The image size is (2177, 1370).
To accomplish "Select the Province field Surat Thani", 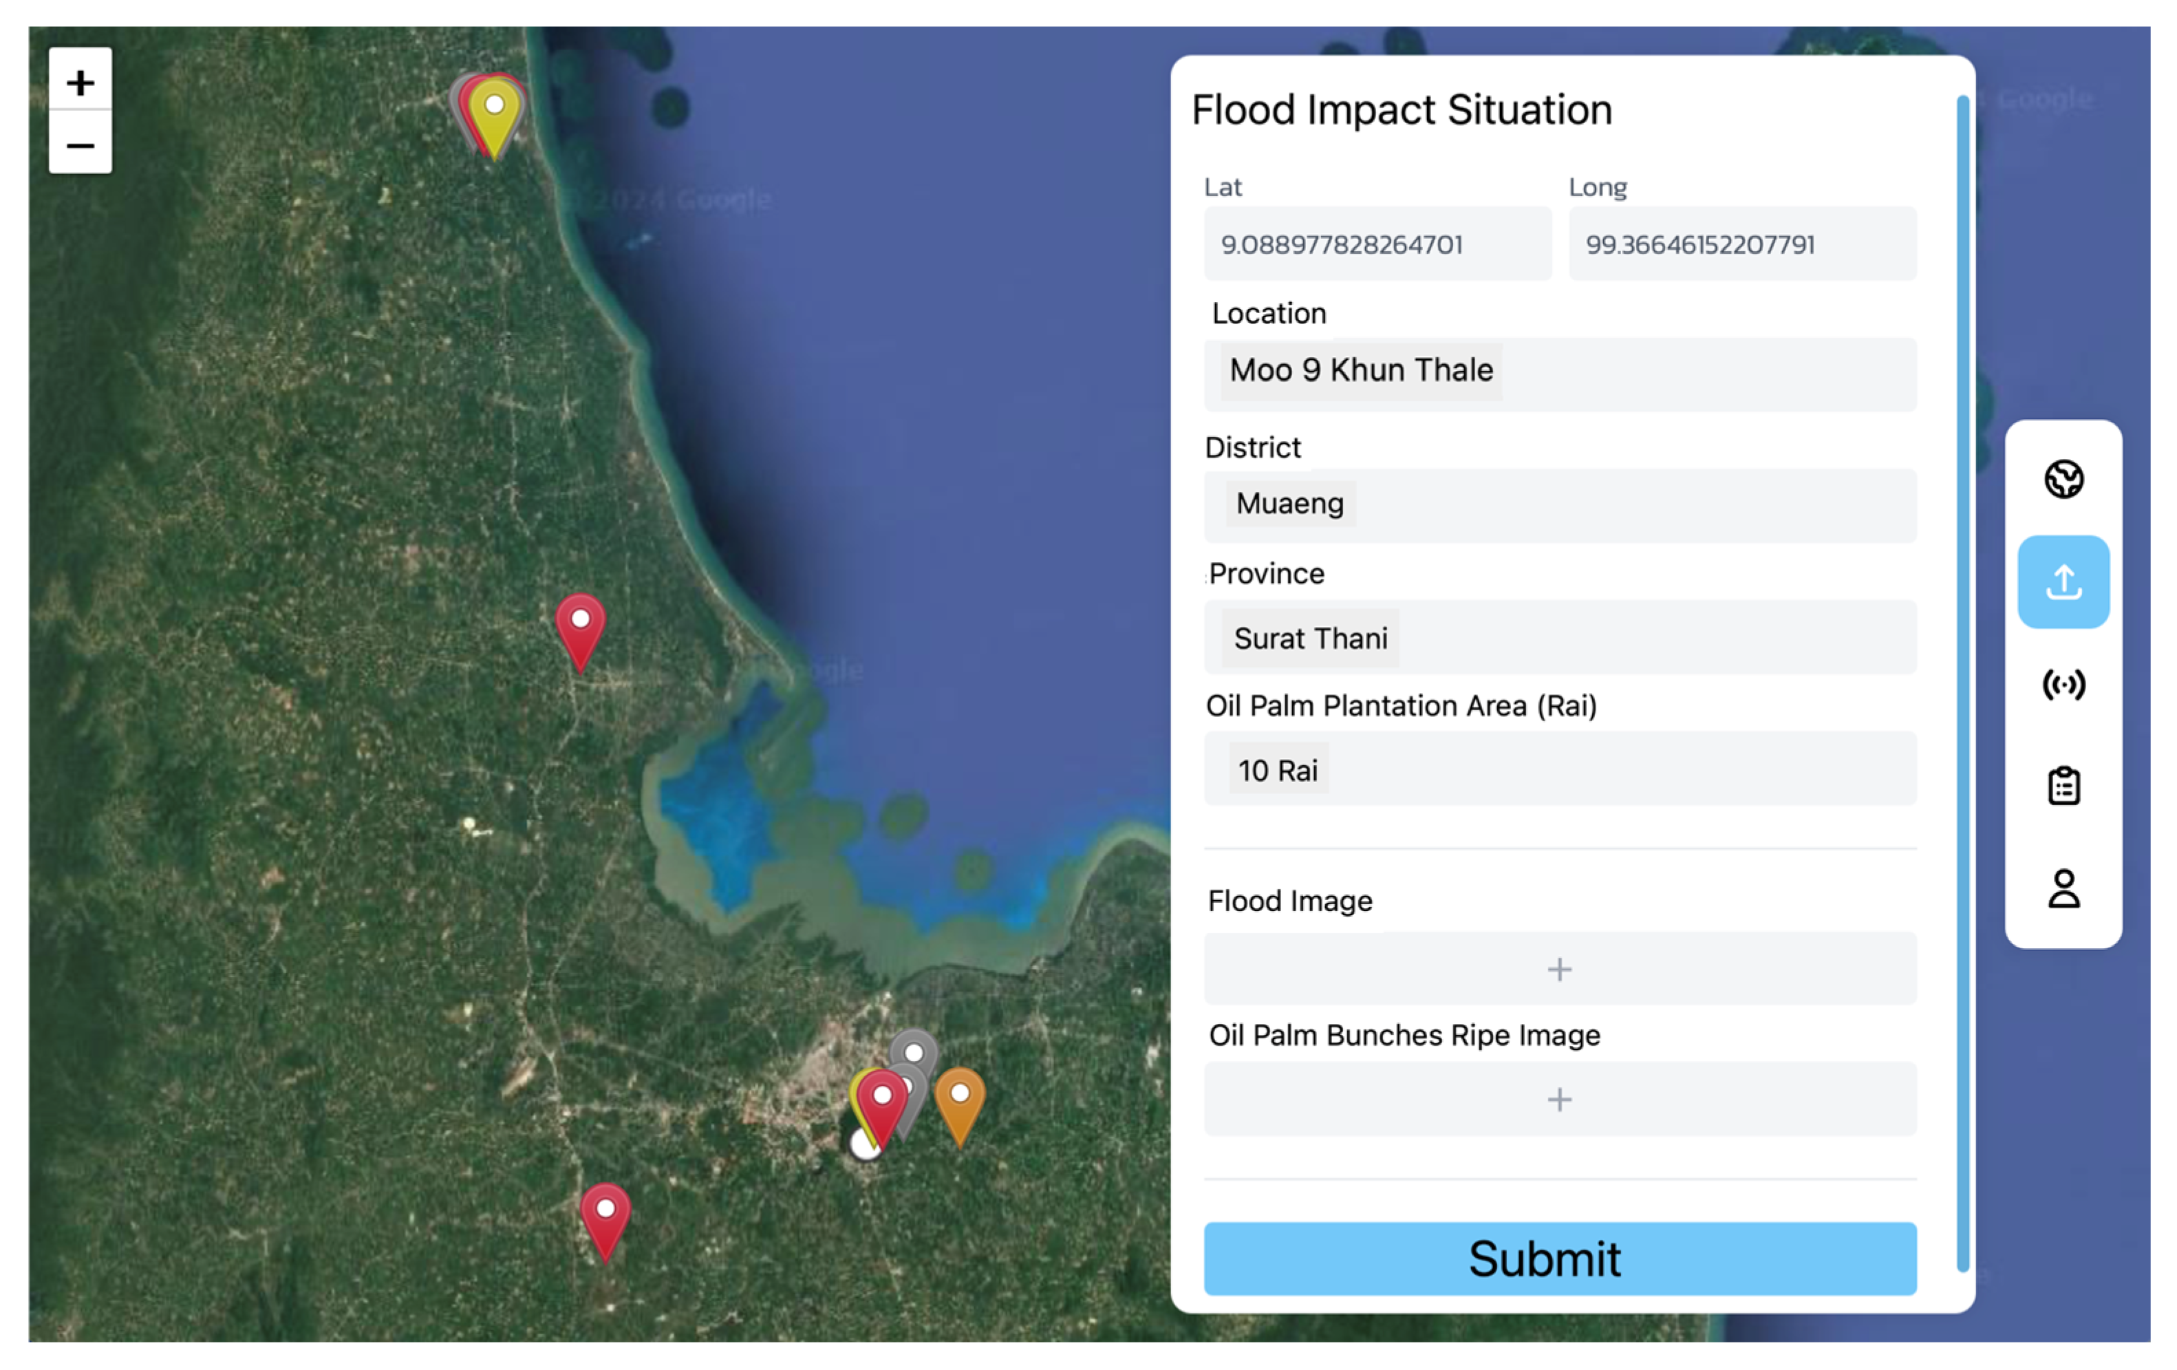I will coord(1558,638).
